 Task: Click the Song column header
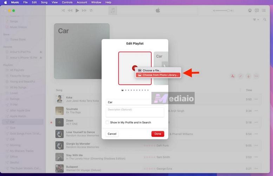tap(59, 90)
